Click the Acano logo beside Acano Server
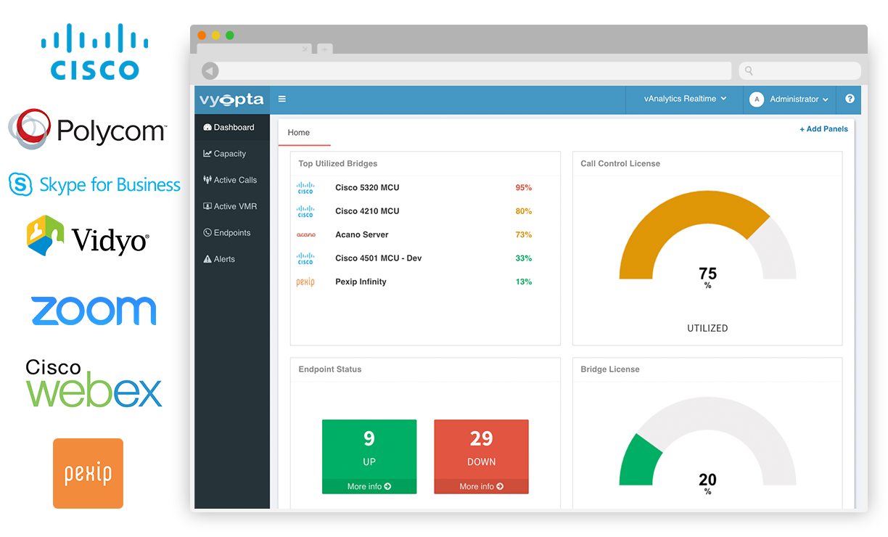The image size is (888, 537). (x=306, y=235)
